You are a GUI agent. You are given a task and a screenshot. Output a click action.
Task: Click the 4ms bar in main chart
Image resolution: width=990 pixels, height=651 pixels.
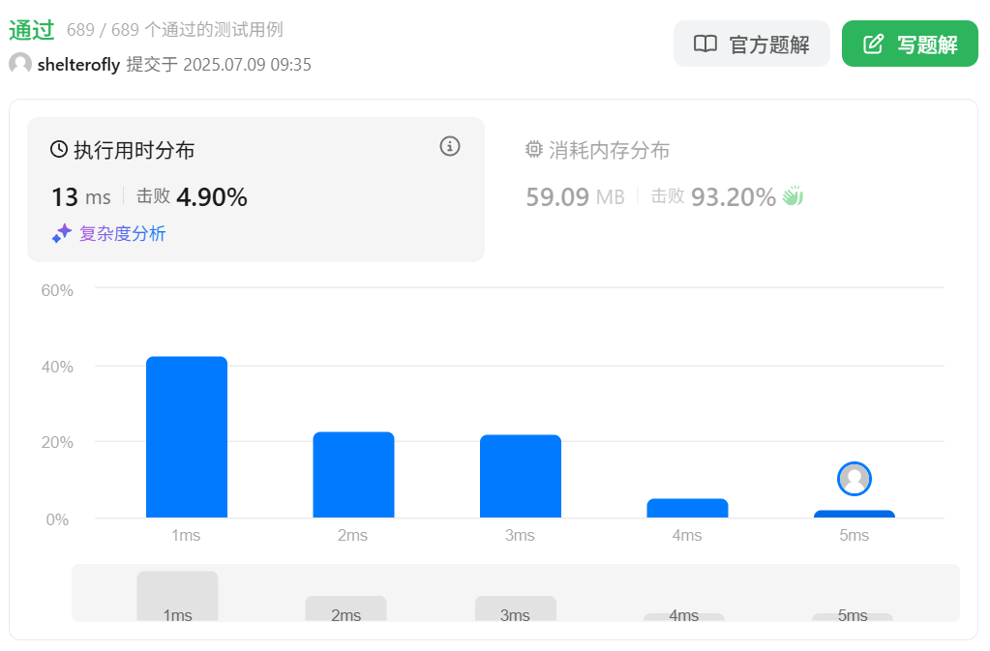[x=687, y=509]
